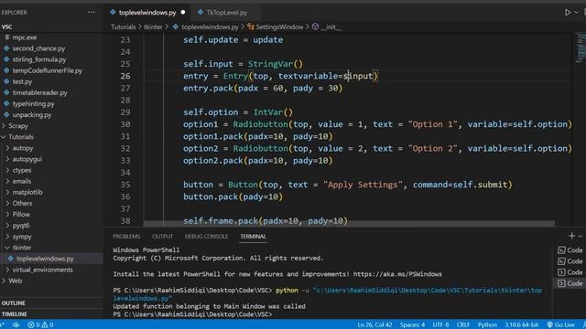Change file encoding UTF-8
Viewport: 586px width, 329px height.
(x=440, y=325)
